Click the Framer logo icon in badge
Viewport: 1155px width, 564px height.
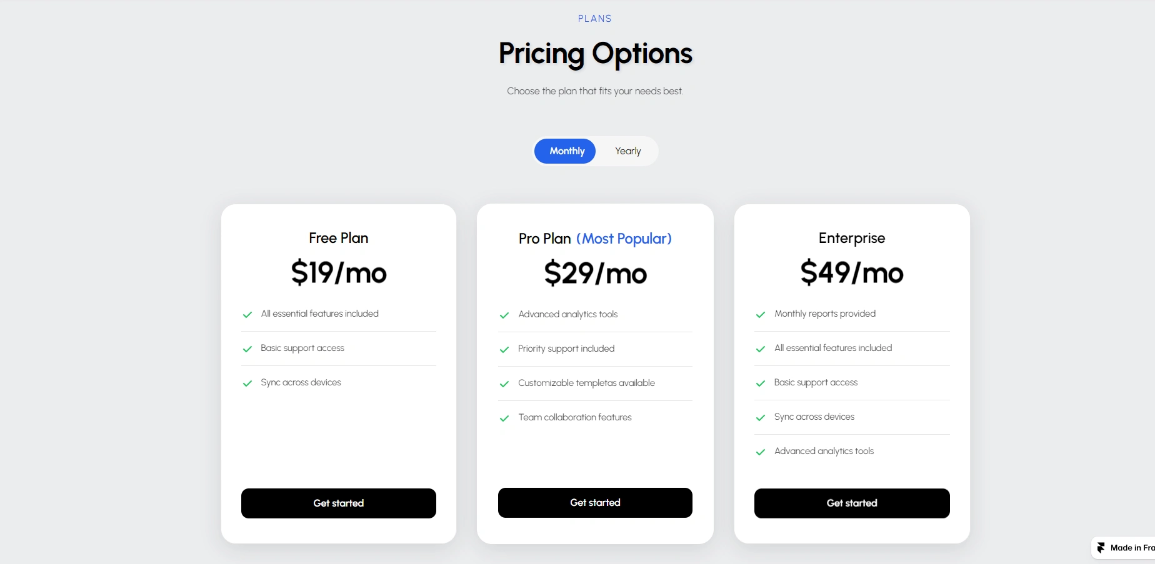tap(1101, 548)
